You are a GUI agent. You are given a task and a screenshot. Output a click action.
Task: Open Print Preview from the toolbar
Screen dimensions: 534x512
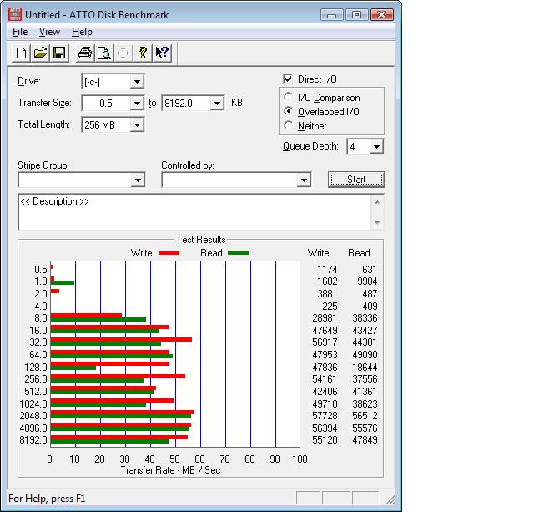(x=103, y=53)
